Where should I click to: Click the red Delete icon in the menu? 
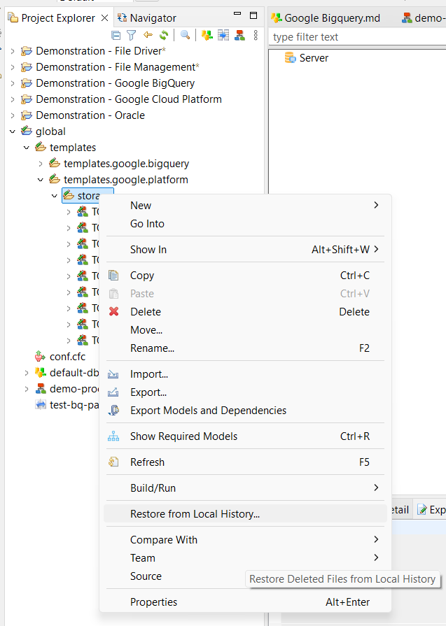(x=115, y=311)
